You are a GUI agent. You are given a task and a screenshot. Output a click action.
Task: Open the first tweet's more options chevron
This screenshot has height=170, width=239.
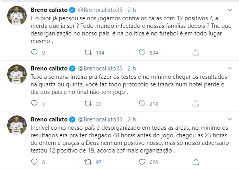click(x=229, y=9)
